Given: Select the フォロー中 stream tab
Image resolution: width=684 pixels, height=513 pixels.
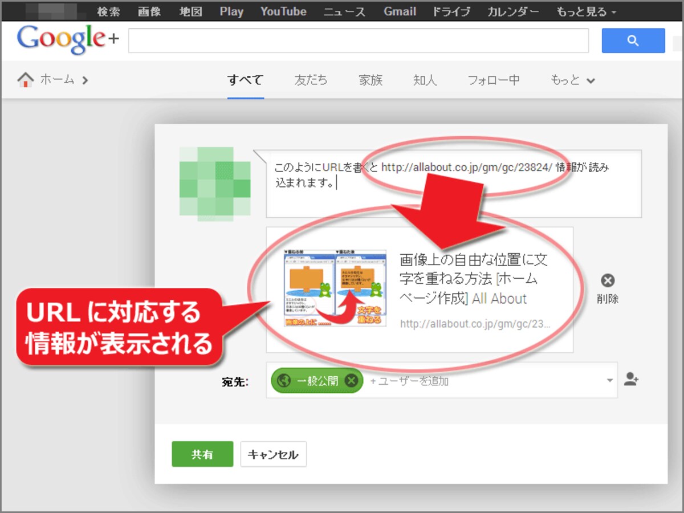Looking at the screenshot, I should point(494,80).
